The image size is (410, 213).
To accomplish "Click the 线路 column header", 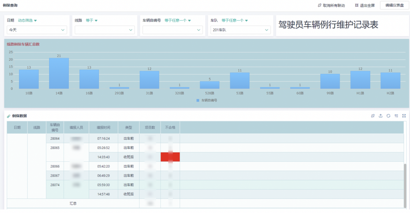I will (x=37, y=127).
